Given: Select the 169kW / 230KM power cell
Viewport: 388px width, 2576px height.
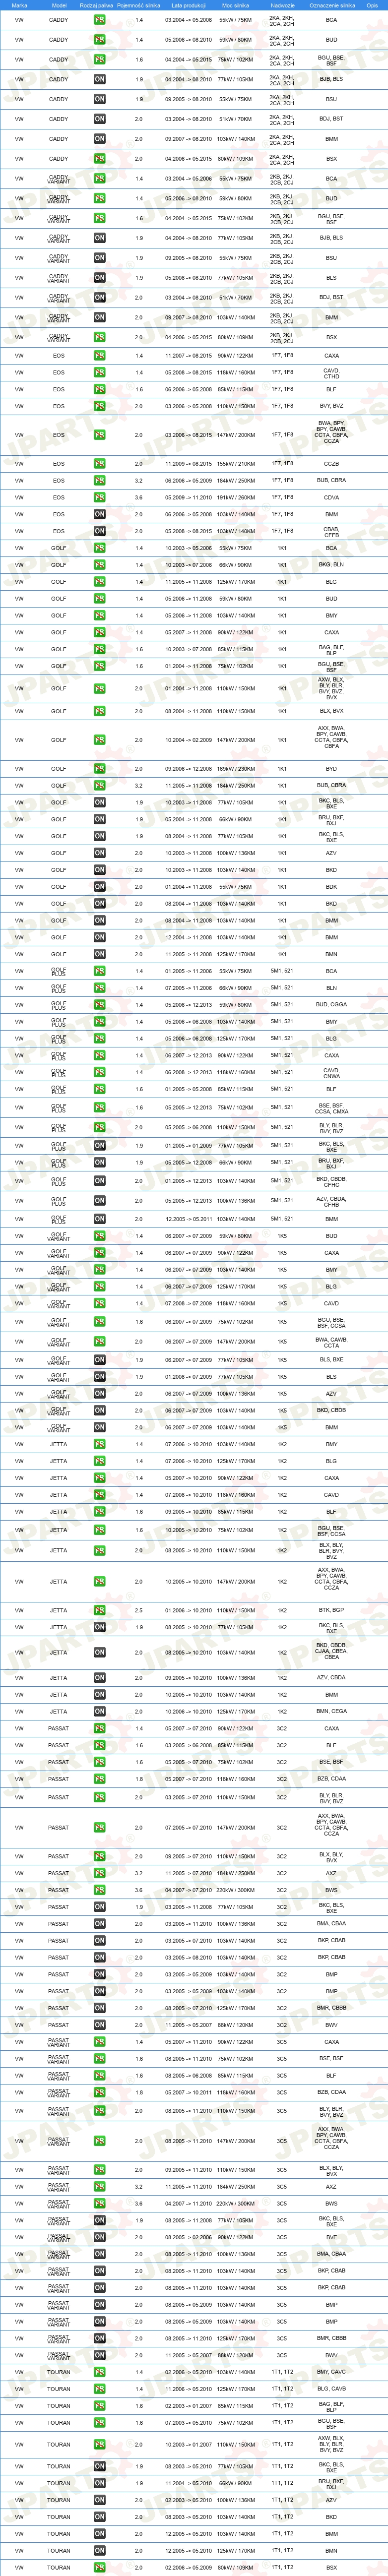Looking at the screenshot, I should (x=236, y=769).
